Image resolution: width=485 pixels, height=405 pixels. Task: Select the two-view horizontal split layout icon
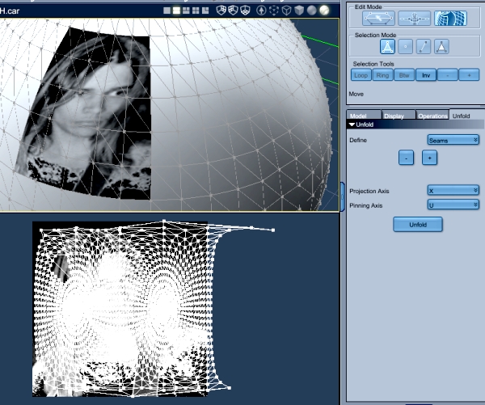pos(176,11)
